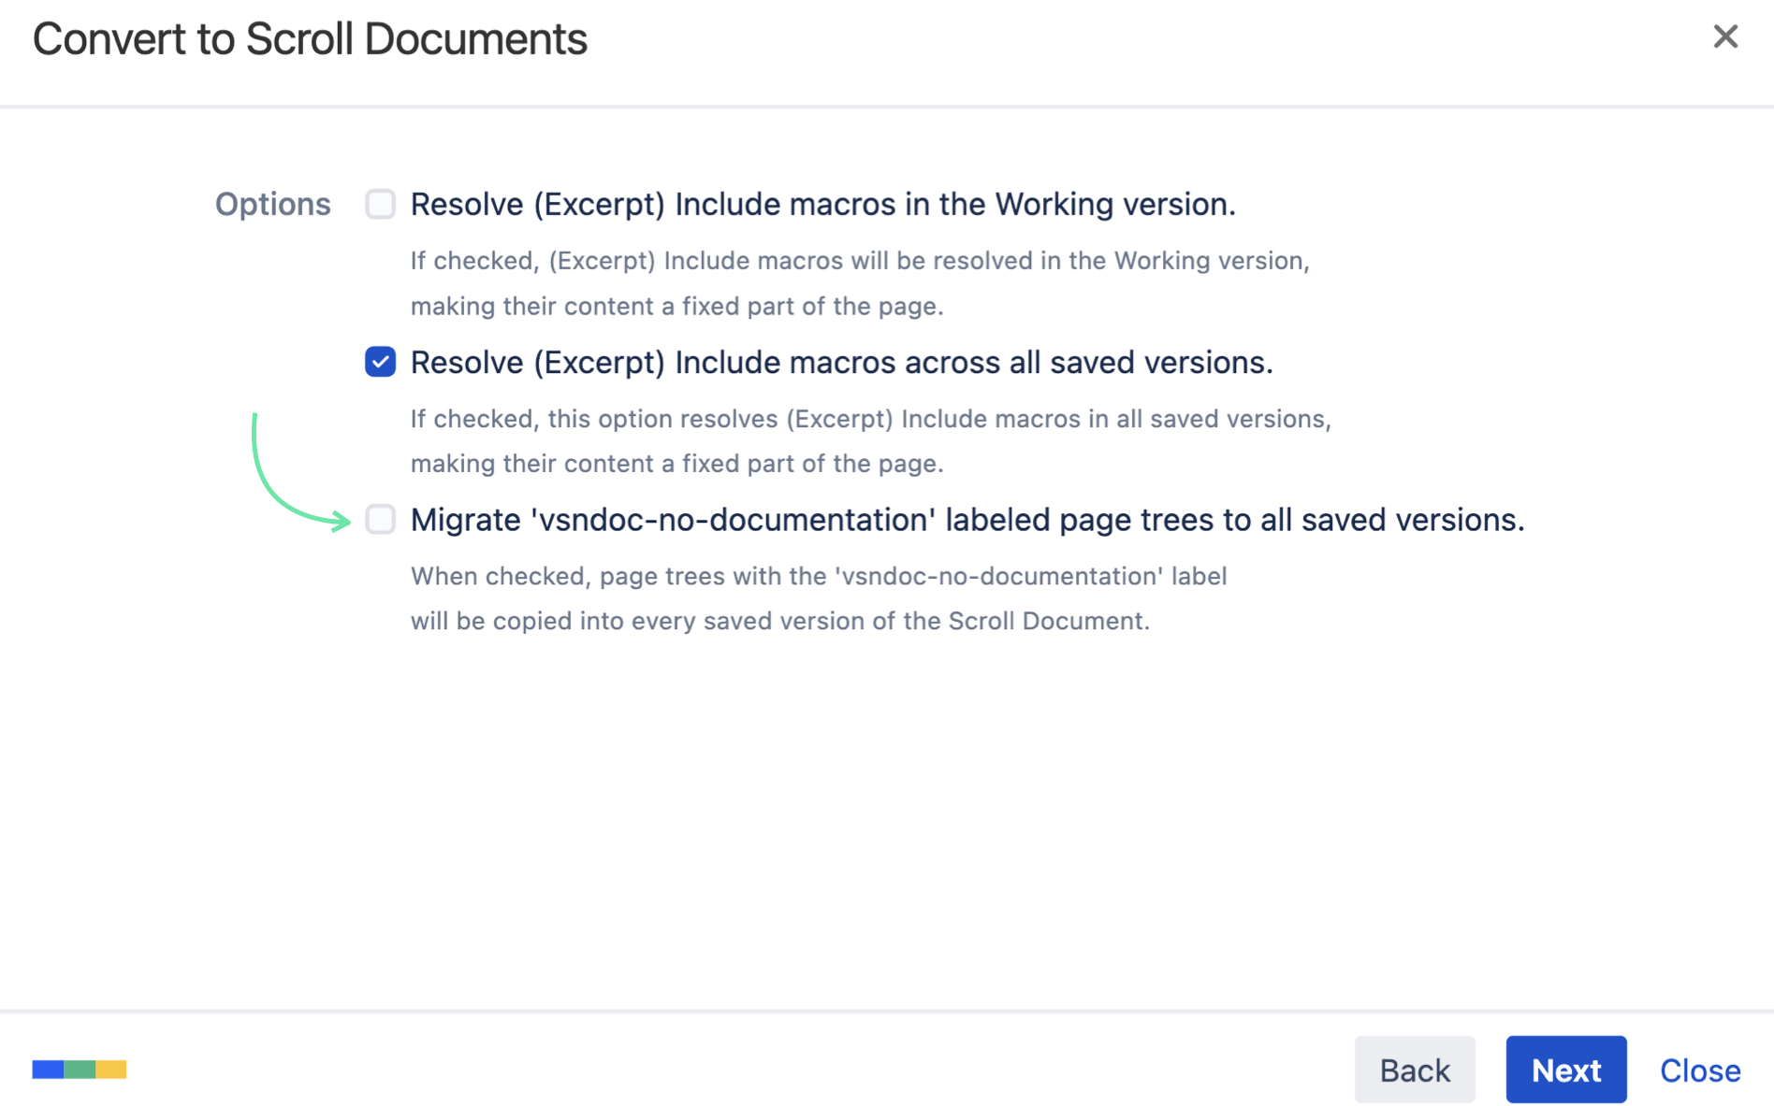The width and height of the screenshot is (1774, 1106).
Task: Click the 'across all saved versions' label text
Action: [x=841, y=362]
